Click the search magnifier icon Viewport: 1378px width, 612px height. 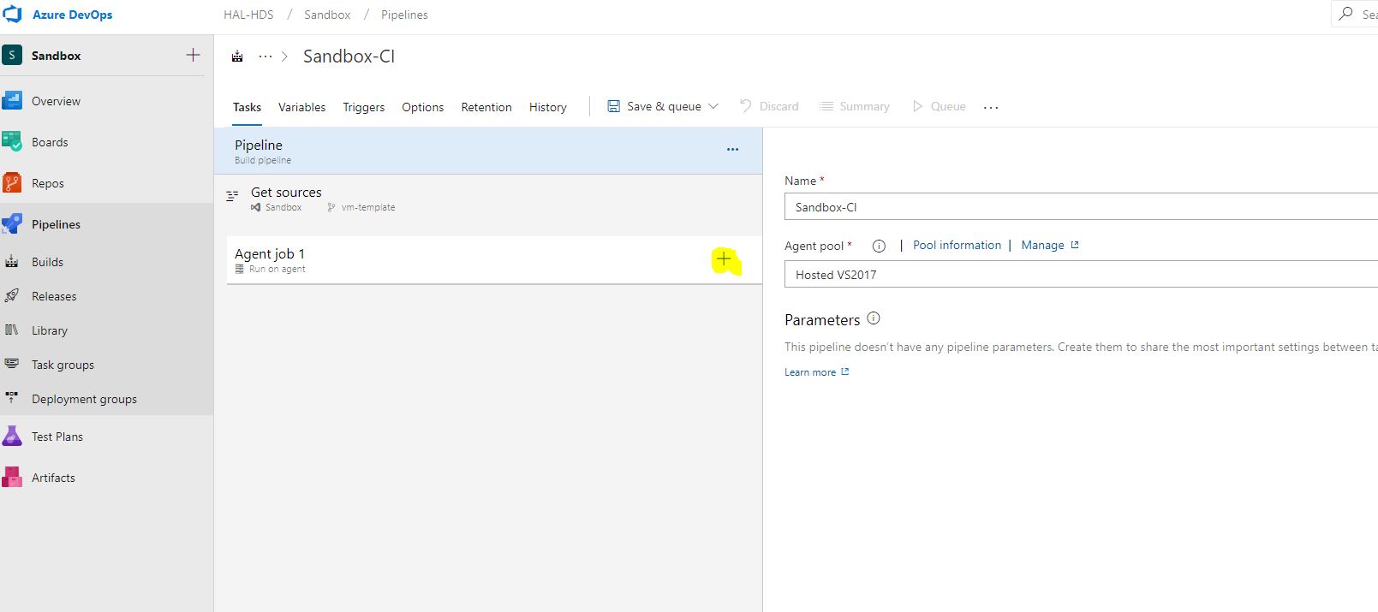(1346, 14)
